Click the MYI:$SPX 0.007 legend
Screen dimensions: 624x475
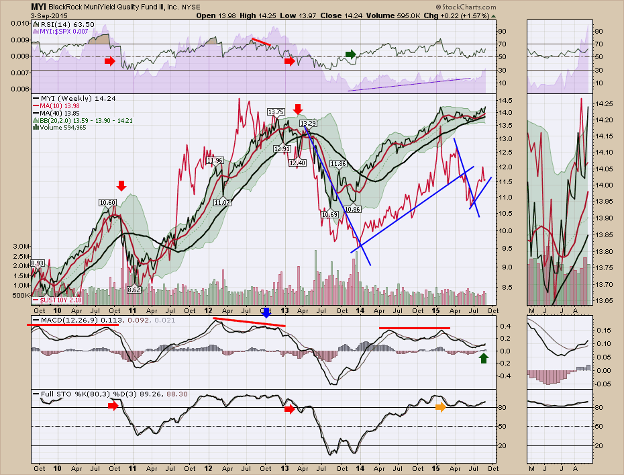point(61,31)
